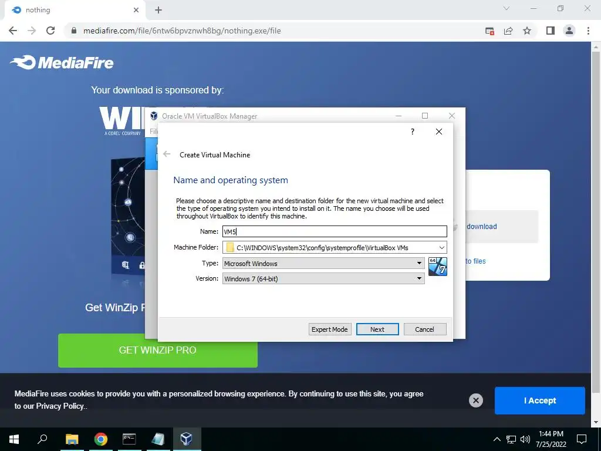Share this page icon in Chrome
The width and height of the screenshot is (601, 451).
coord(508,31)
